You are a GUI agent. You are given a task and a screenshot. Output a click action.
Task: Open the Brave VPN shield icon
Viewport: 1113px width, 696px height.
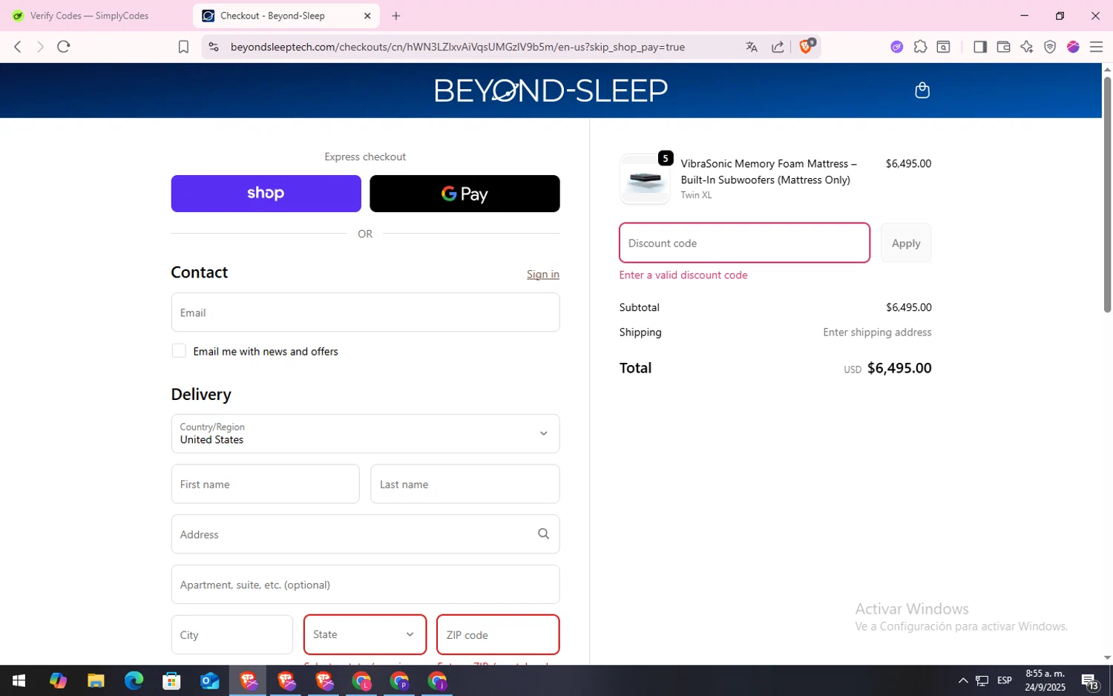pyautogui.click(x=1050, y=47)
